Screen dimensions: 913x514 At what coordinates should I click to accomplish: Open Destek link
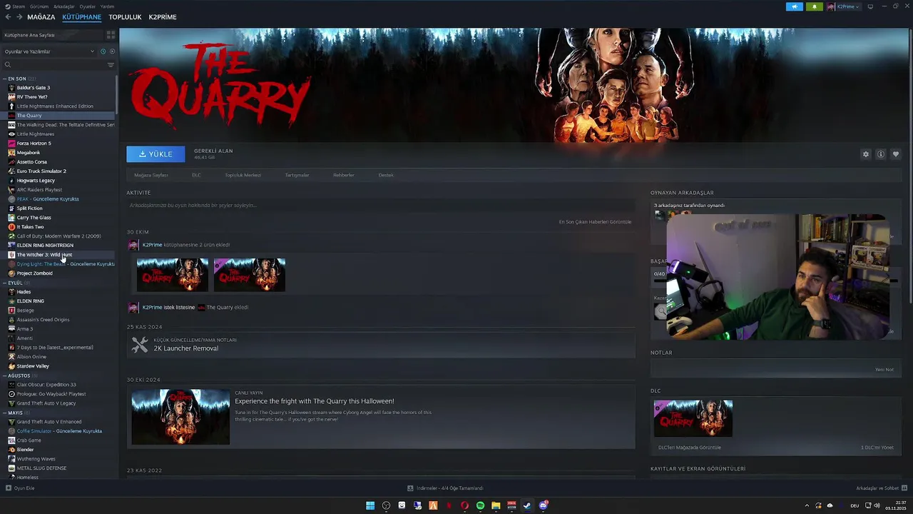[x=386, y=175]
